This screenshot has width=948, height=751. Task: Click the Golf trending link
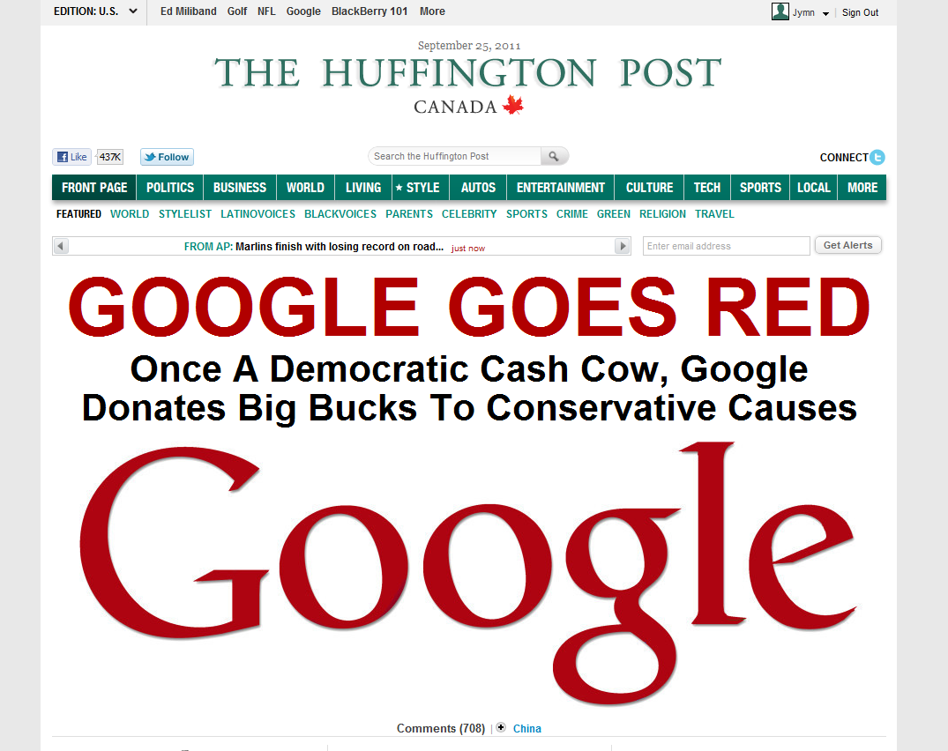click(x=237, y=11)
